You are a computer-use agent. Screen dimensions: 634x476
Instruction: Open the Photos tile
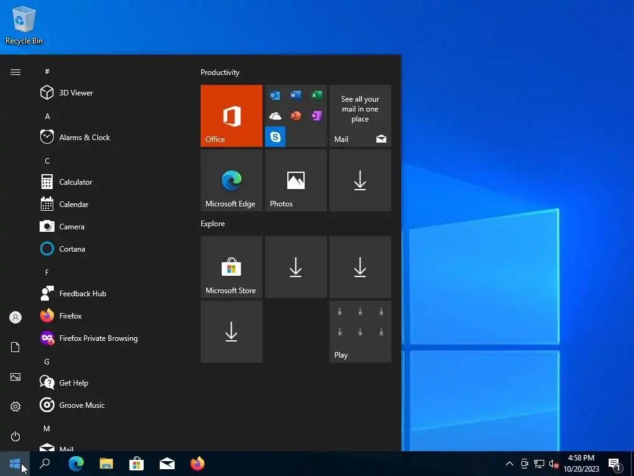[295, 180]
